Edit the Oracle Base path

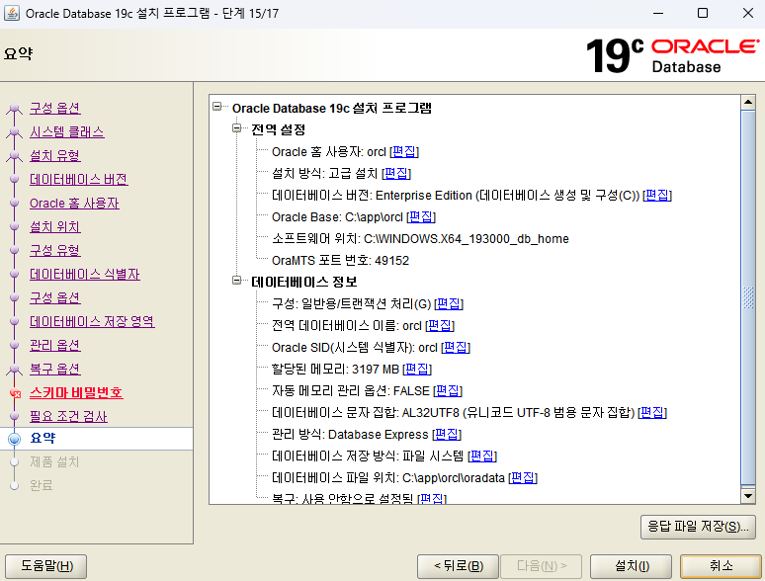(x=421, y=216)
